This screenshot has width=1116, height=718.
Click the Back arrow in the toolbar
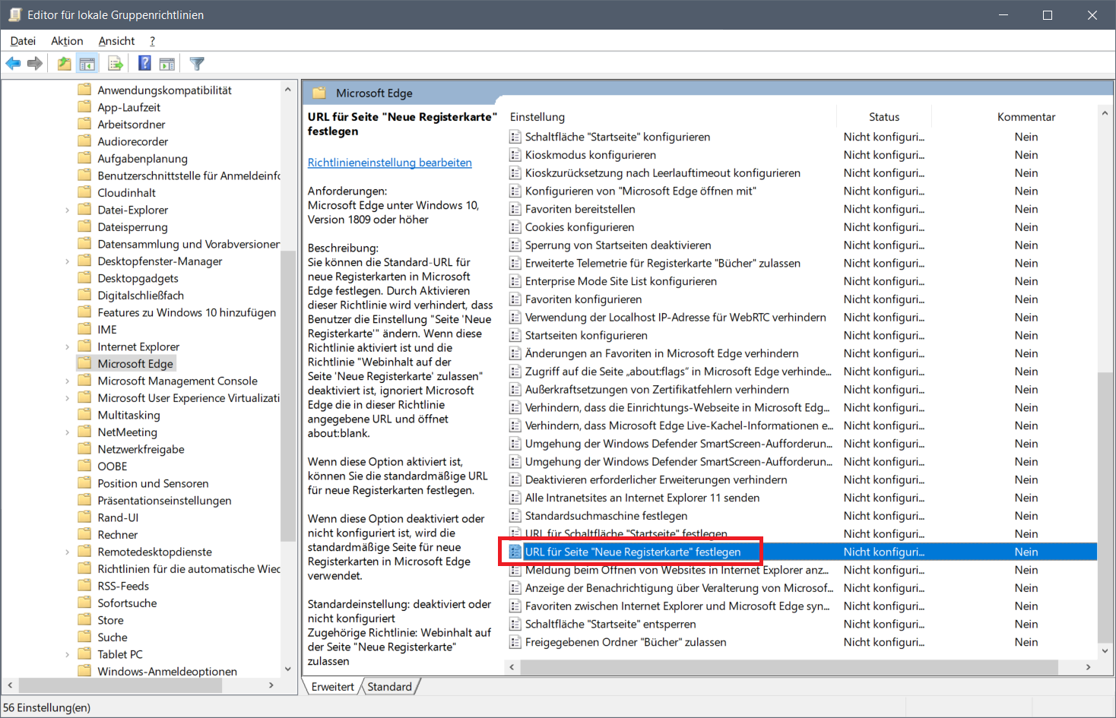click(13, 64)
